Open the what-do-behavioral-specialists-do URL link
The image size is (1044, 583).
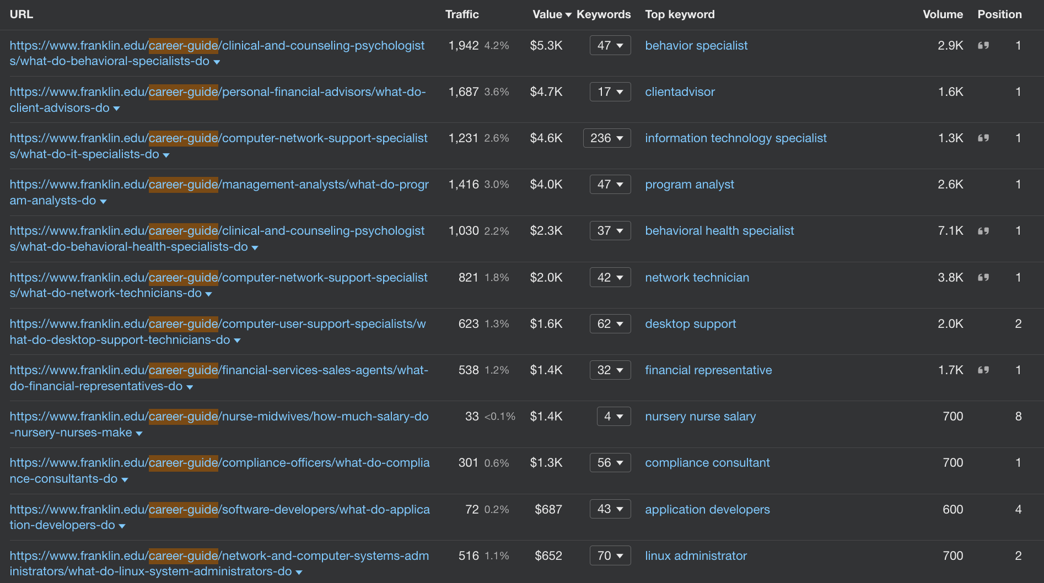(x=217, y=53)
